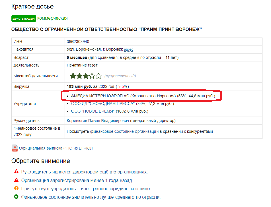This screenshot has height=207, width=271.
Task: Click notice about foreign legal entity founder
Action: point(86,189)
